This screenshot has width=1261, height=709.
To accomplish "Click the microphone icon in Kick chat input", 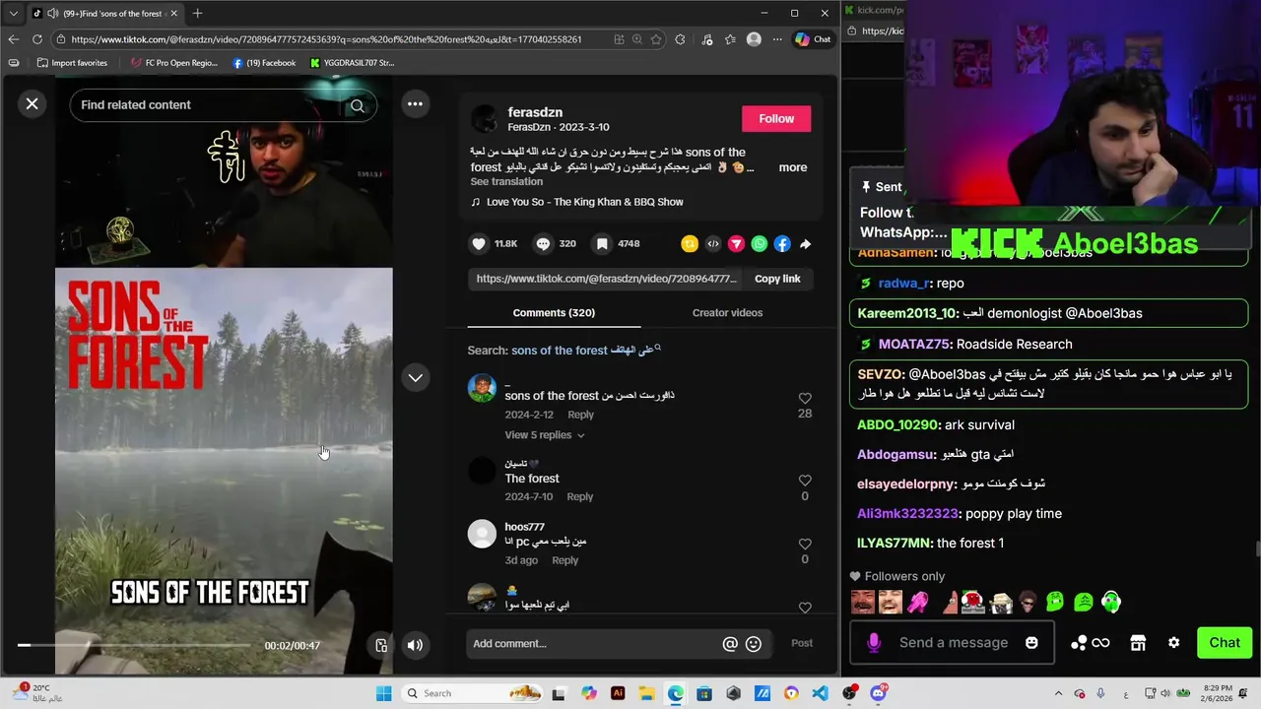I will pyautogui.click(x=874, y=643).
